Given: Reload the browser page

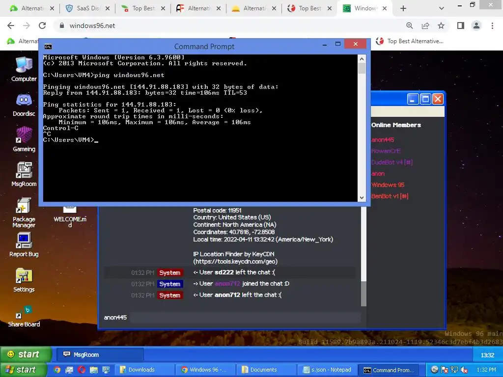Looking at the screenshot, I should (42, 26).
